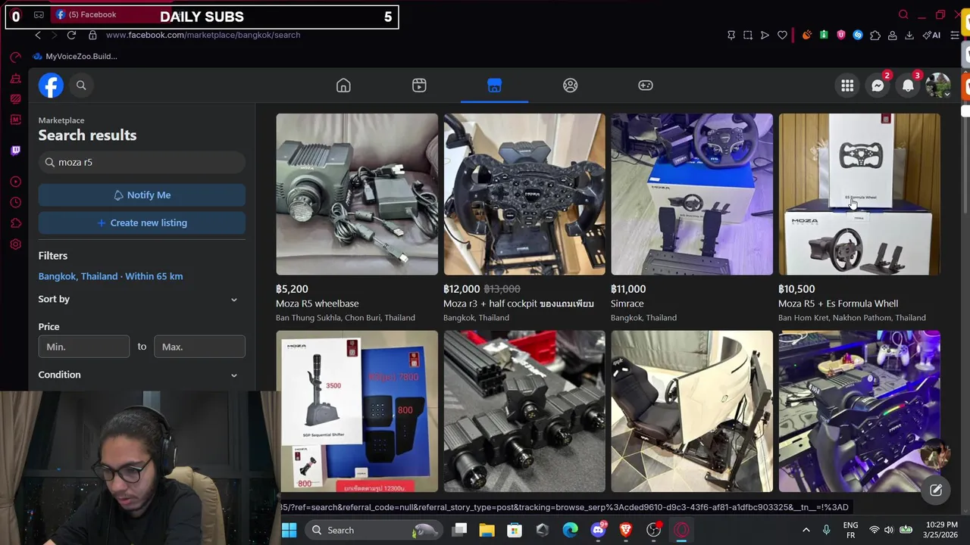Open the browser downloads icon
This screenshot has height=545, width=970.
click(909, 35)
